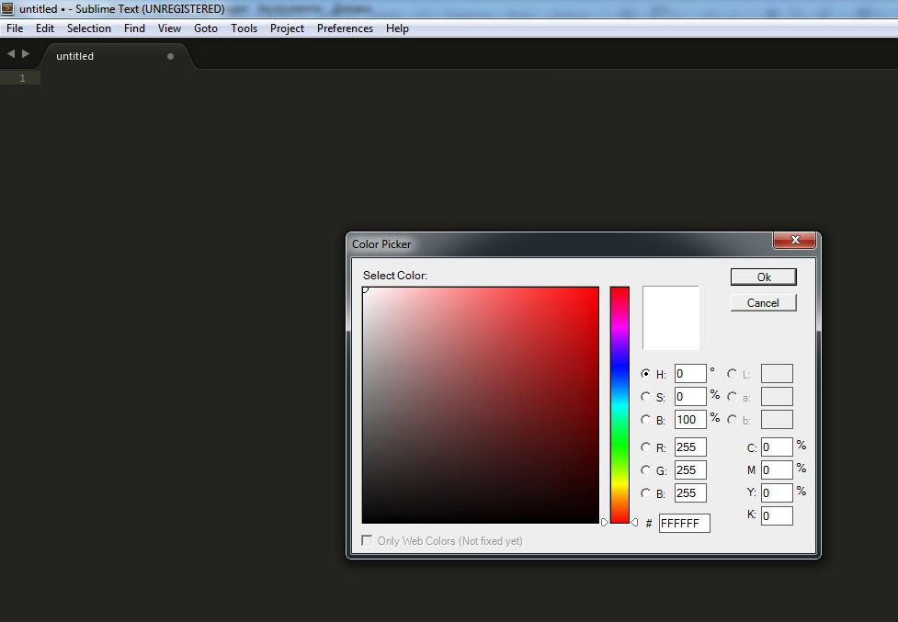Click the Lab a value field
The image size is (898, 622).
point(777,397)
